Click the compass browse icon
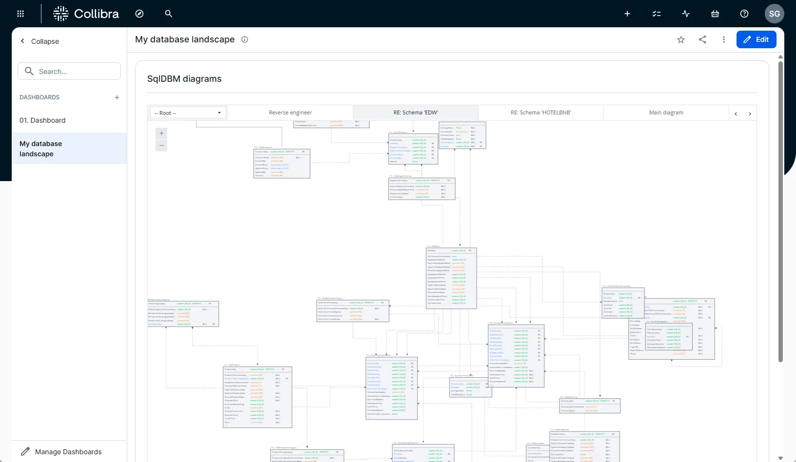The width and height of the screenshot is (796, 462). click(139, 14)
